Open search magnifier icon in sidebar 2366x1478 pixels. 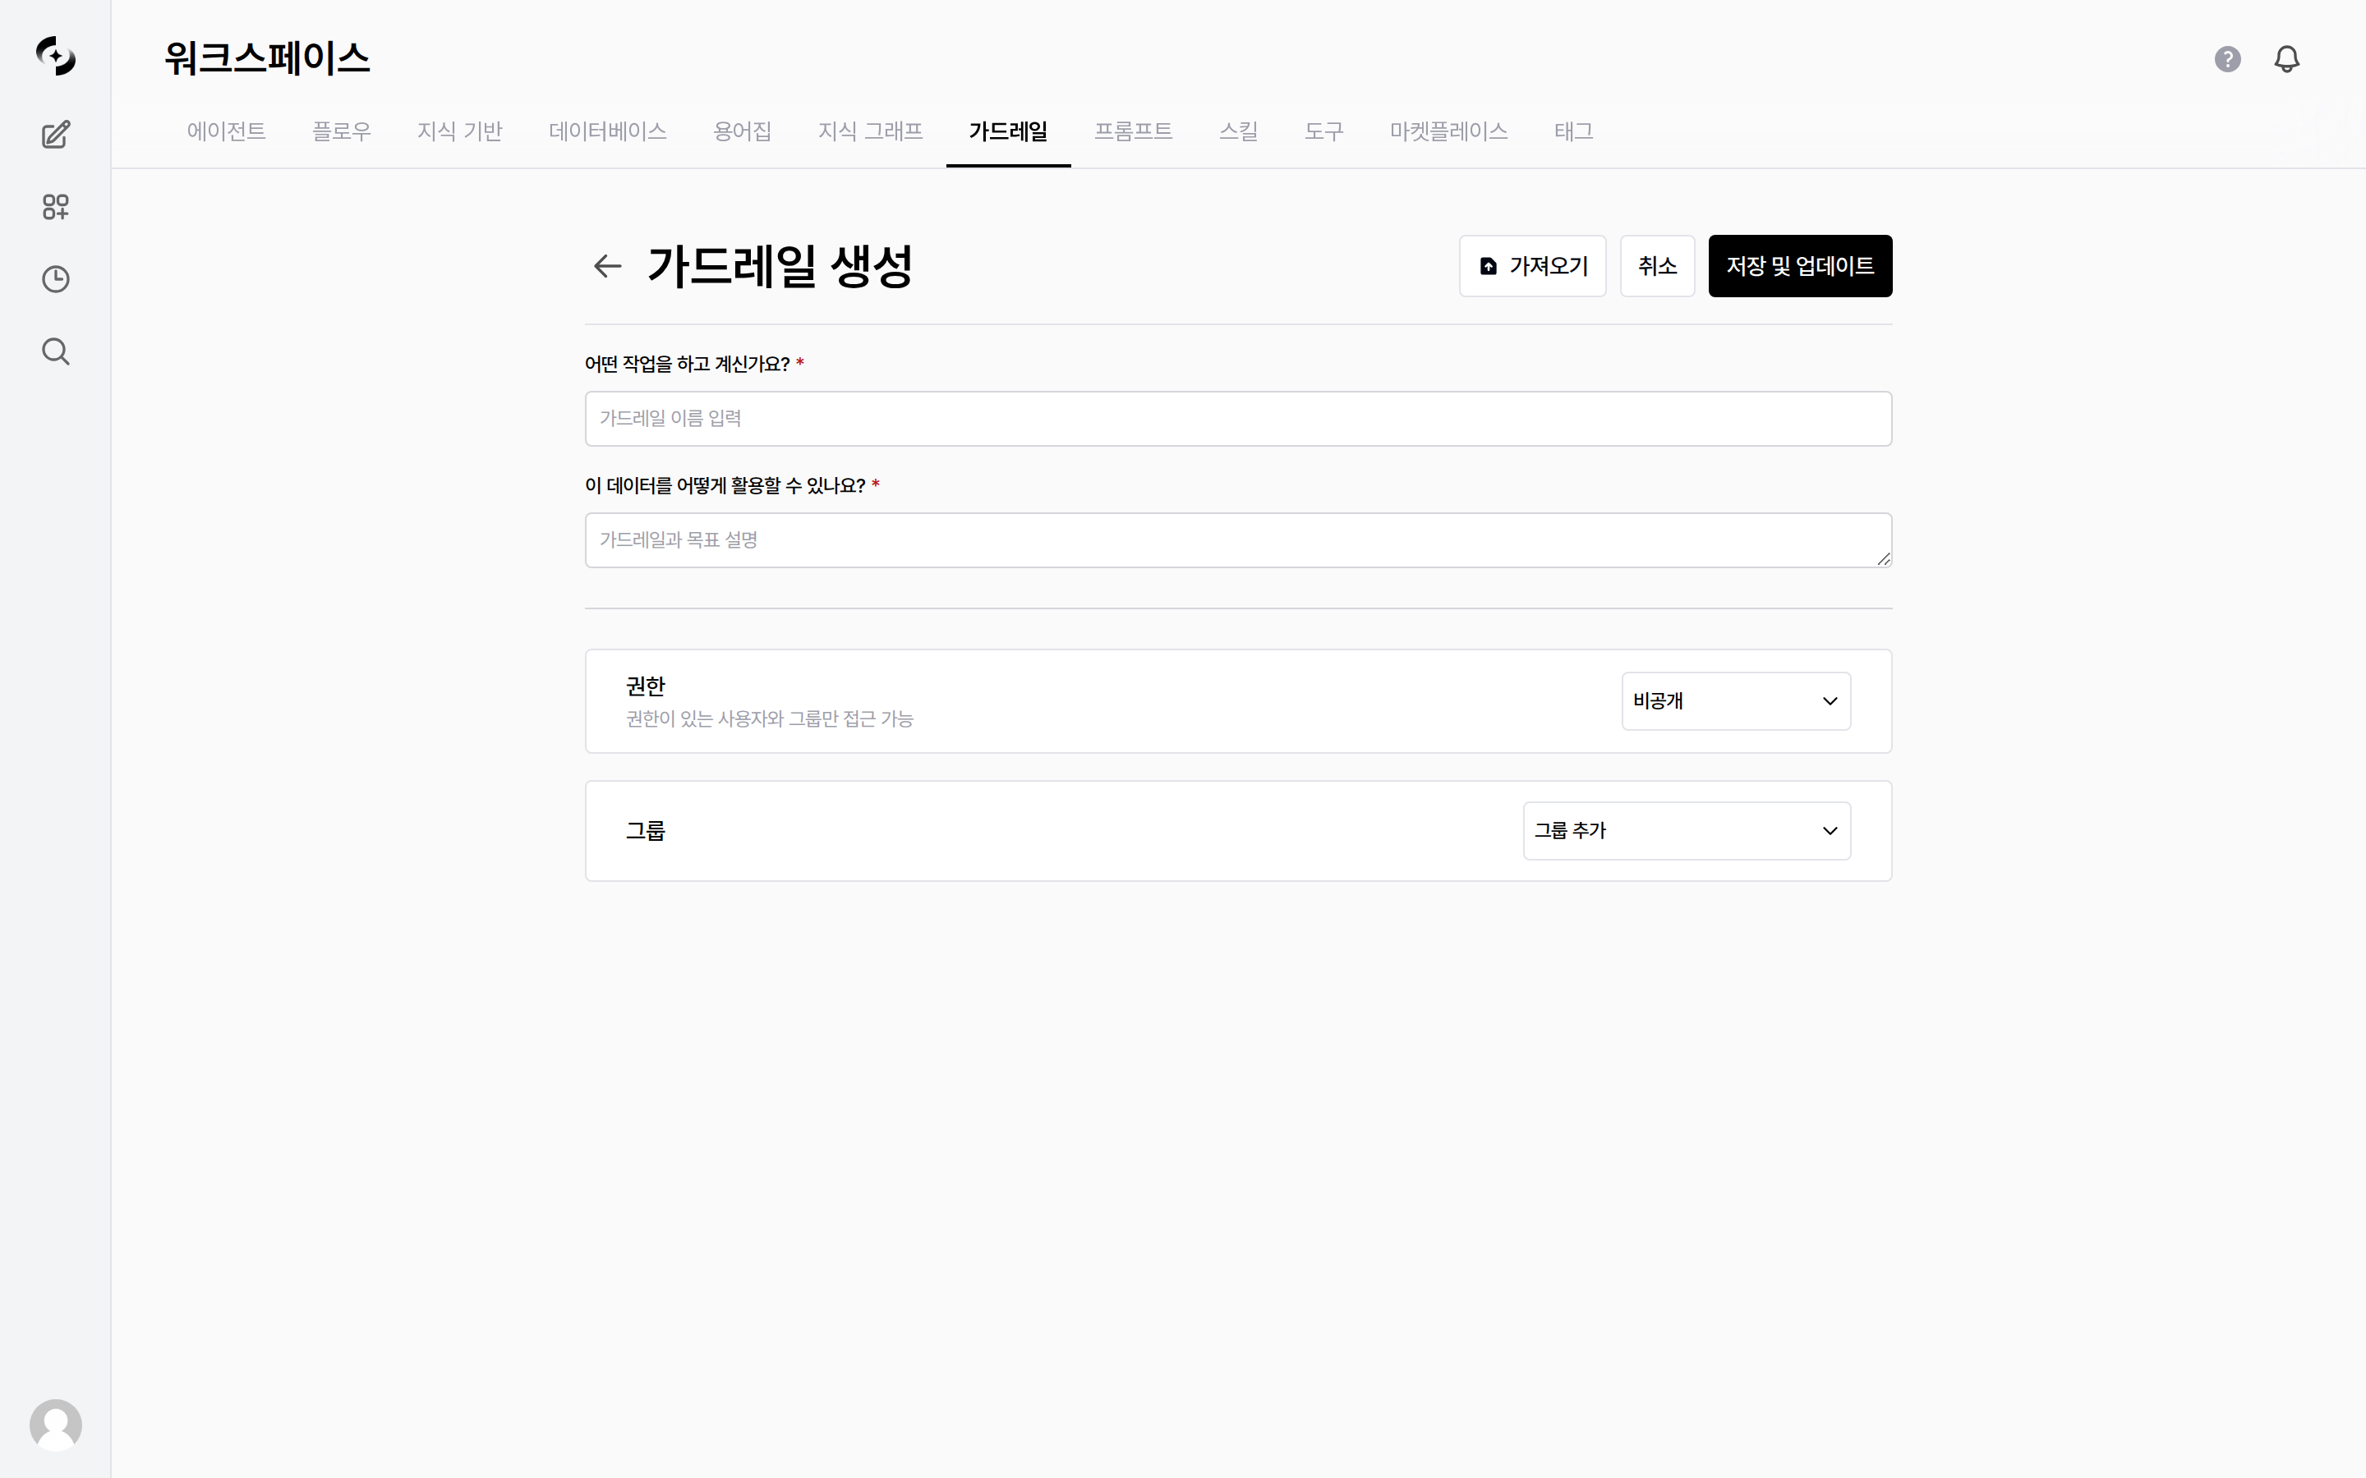pos(56,351)
